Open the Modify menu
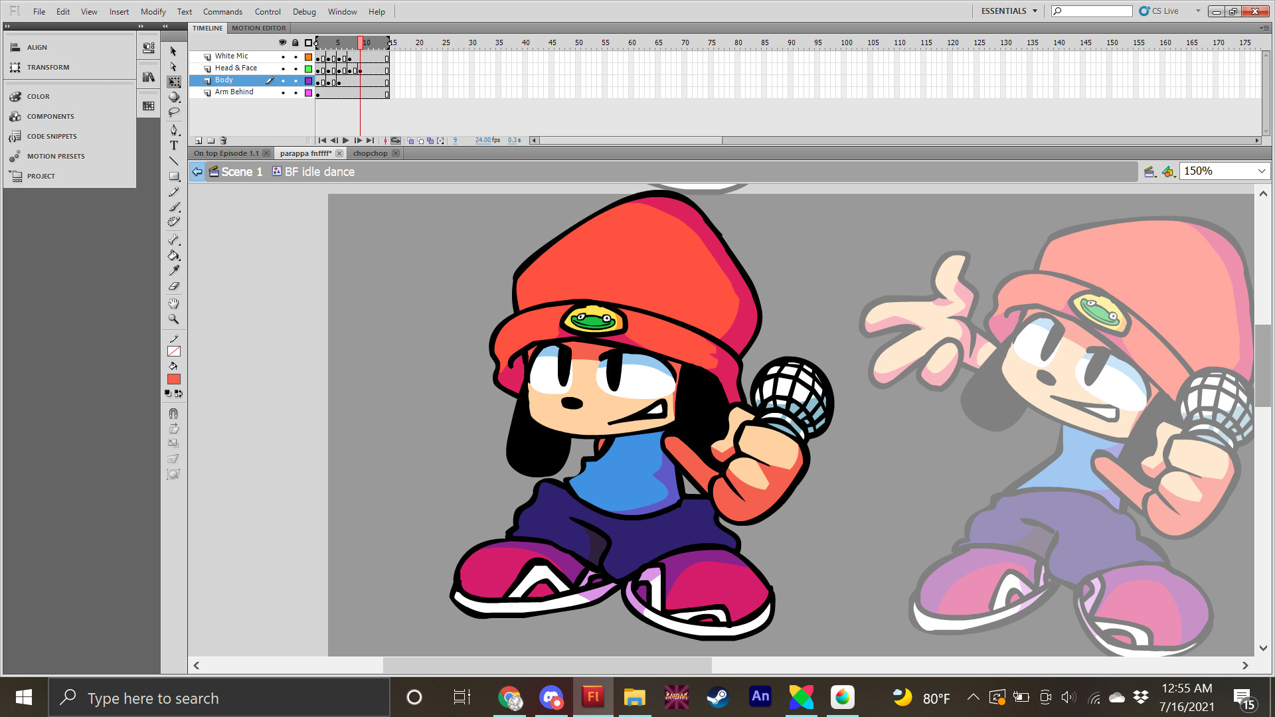 coord(153,12)
